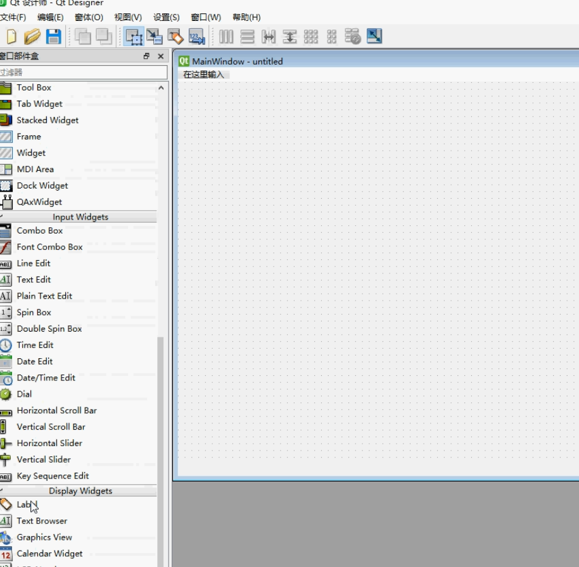Screen dimensions: 579x567
Task: Apply horizontal layout from toolbar
Action: pos(226,37)
